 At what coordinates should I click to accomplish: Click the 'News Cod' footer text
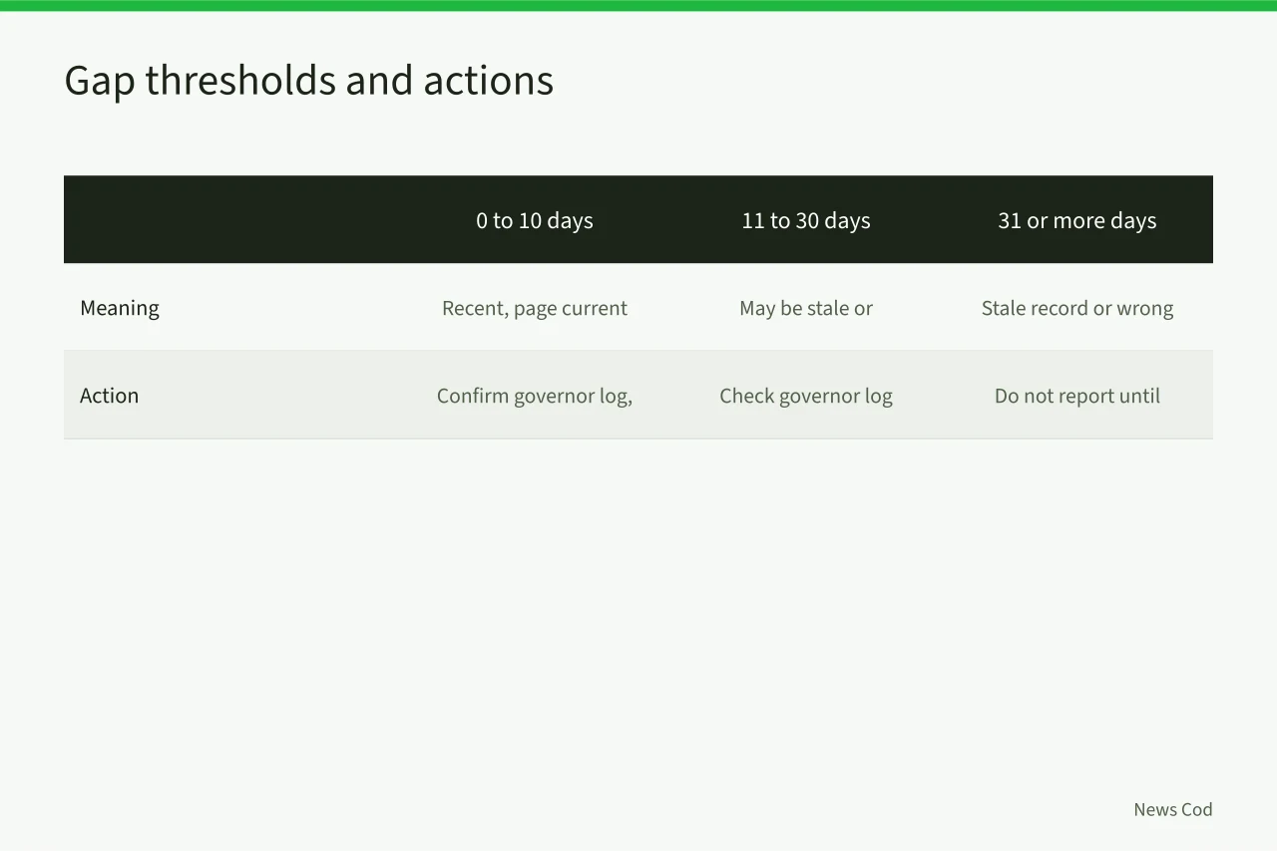click(x=1173, y=809)
